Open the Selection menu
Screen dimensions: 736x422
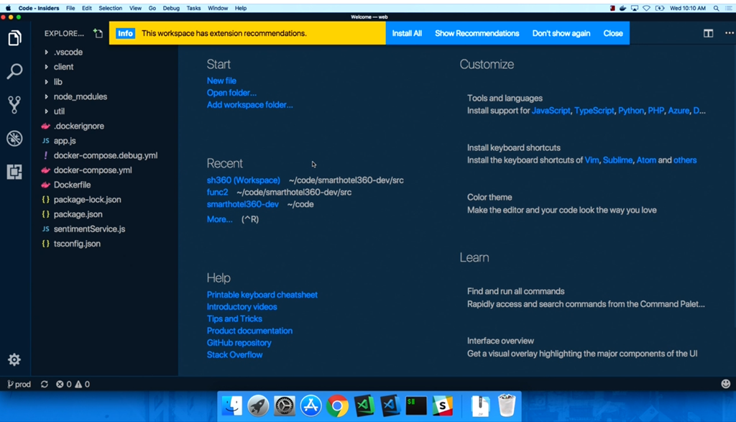[110, 8]
